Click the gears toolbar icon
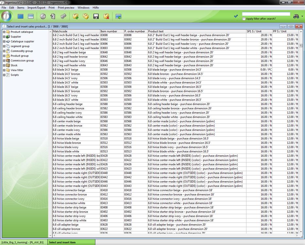This screenshot has height=245, width=305. coord(63,16)
